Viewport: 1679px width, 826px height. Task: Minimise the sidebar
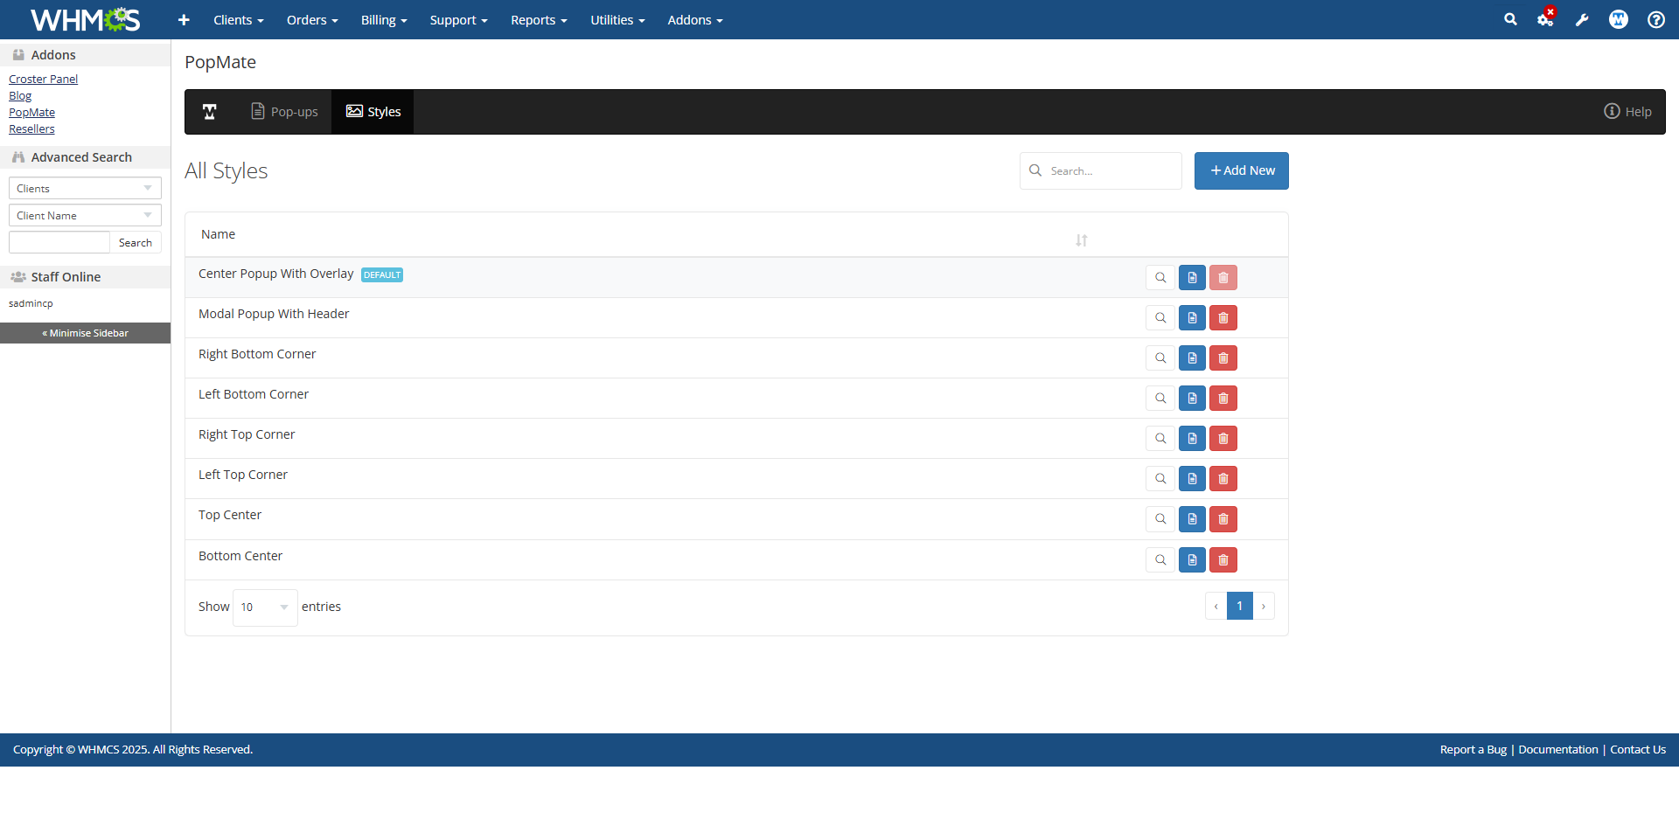[x=85, y=333]
